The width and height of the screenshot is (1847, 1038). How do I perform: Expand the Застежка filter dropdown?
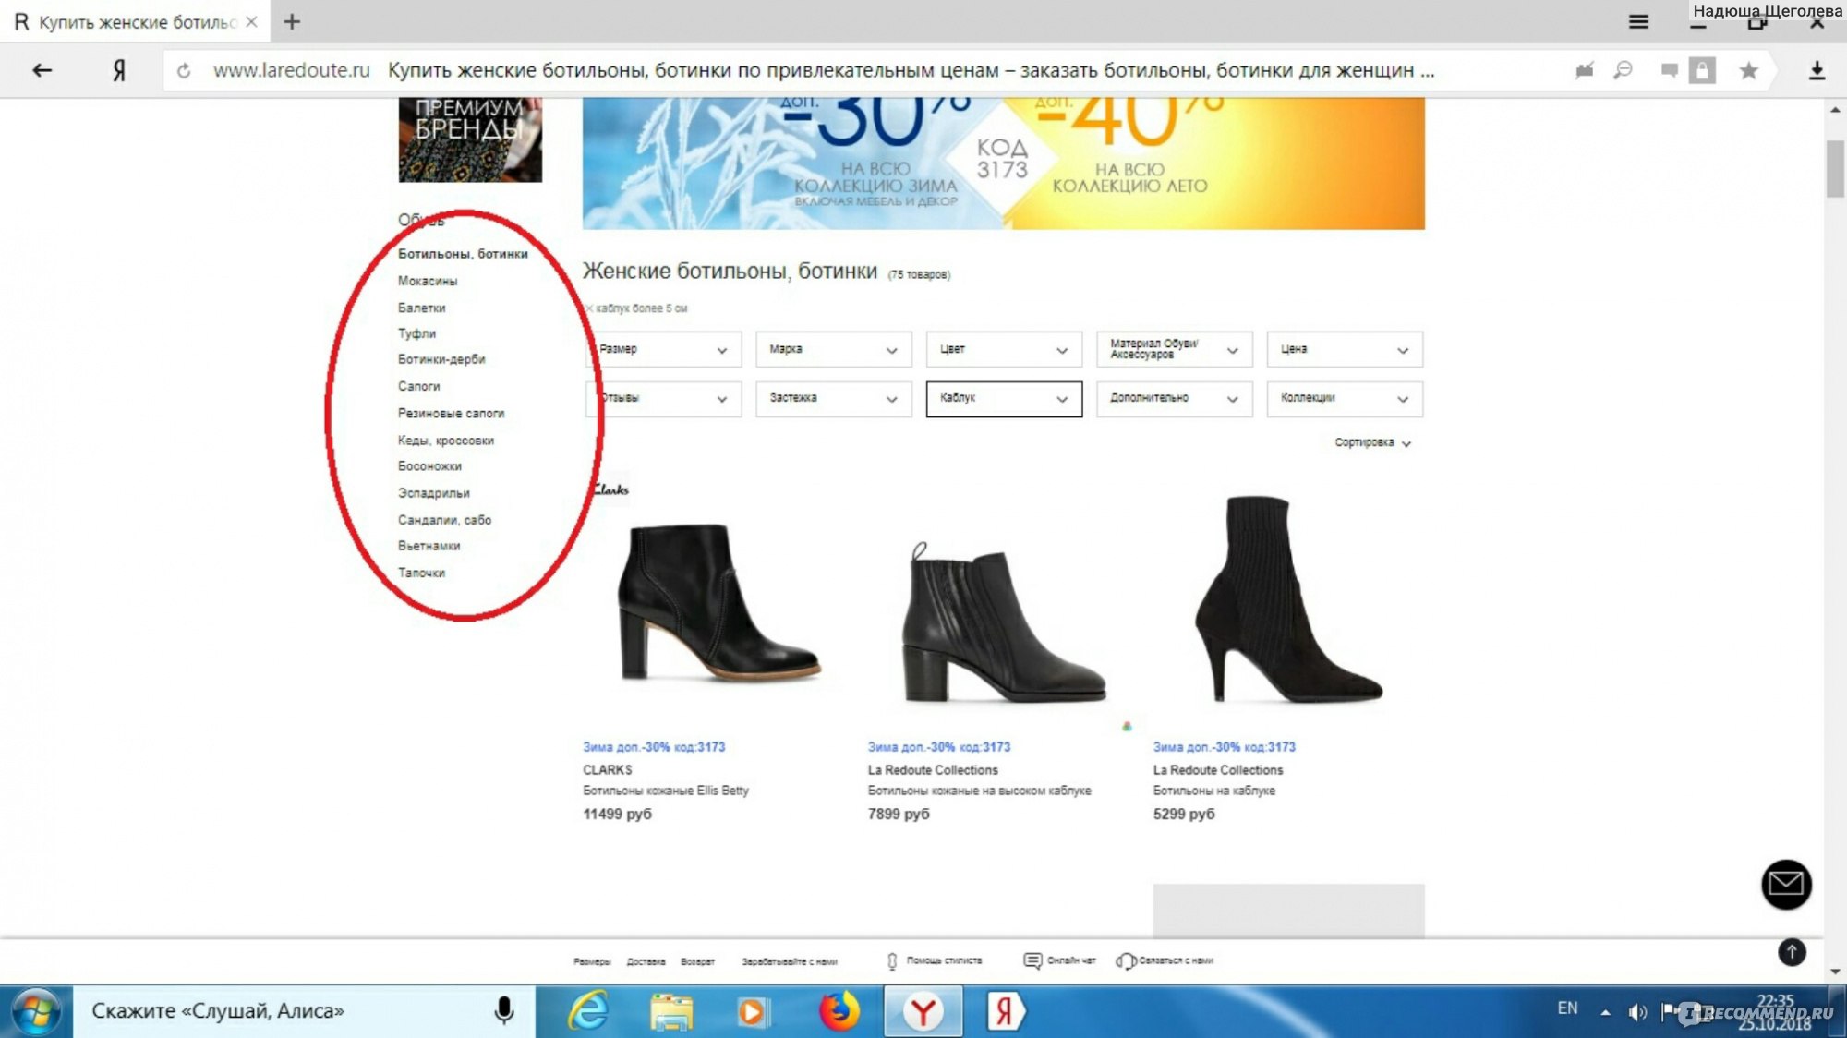tap(833, 398)
